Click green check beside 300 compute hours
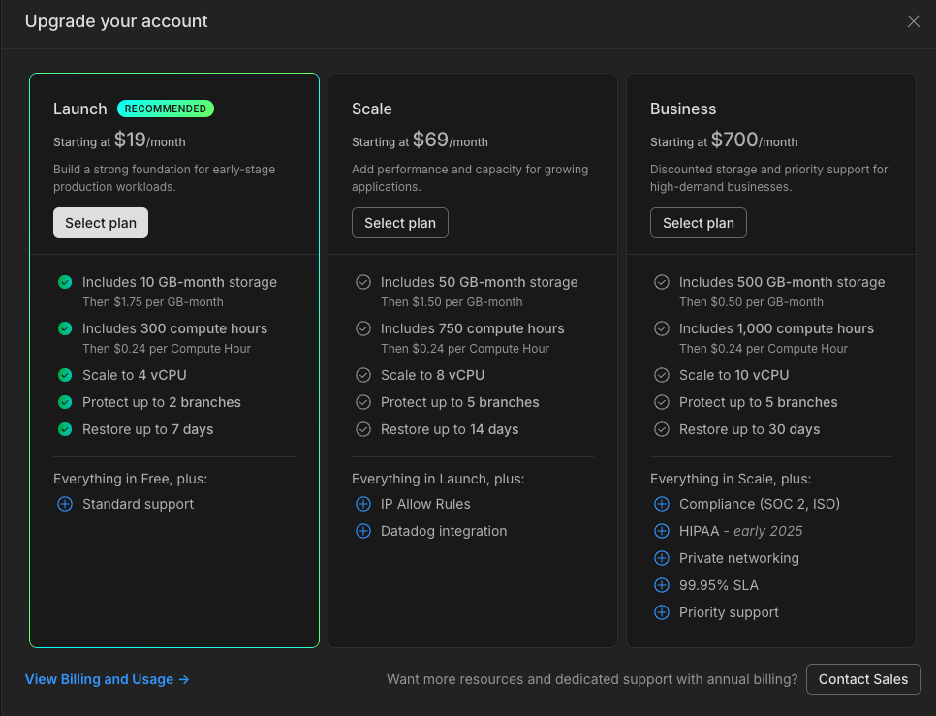This screenshot has height=716, width=936. 65,328
